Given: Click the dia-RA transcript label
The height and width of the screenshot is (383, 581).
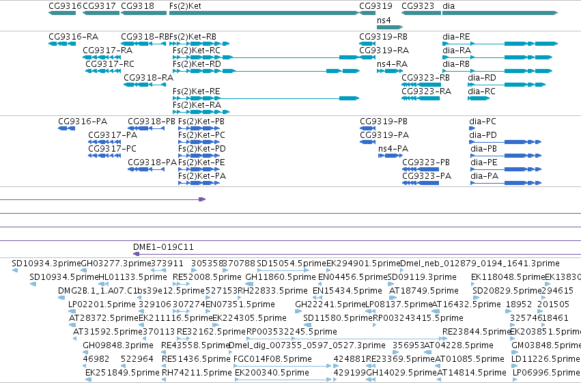Looking at the screenshot, I should point(457,51).
